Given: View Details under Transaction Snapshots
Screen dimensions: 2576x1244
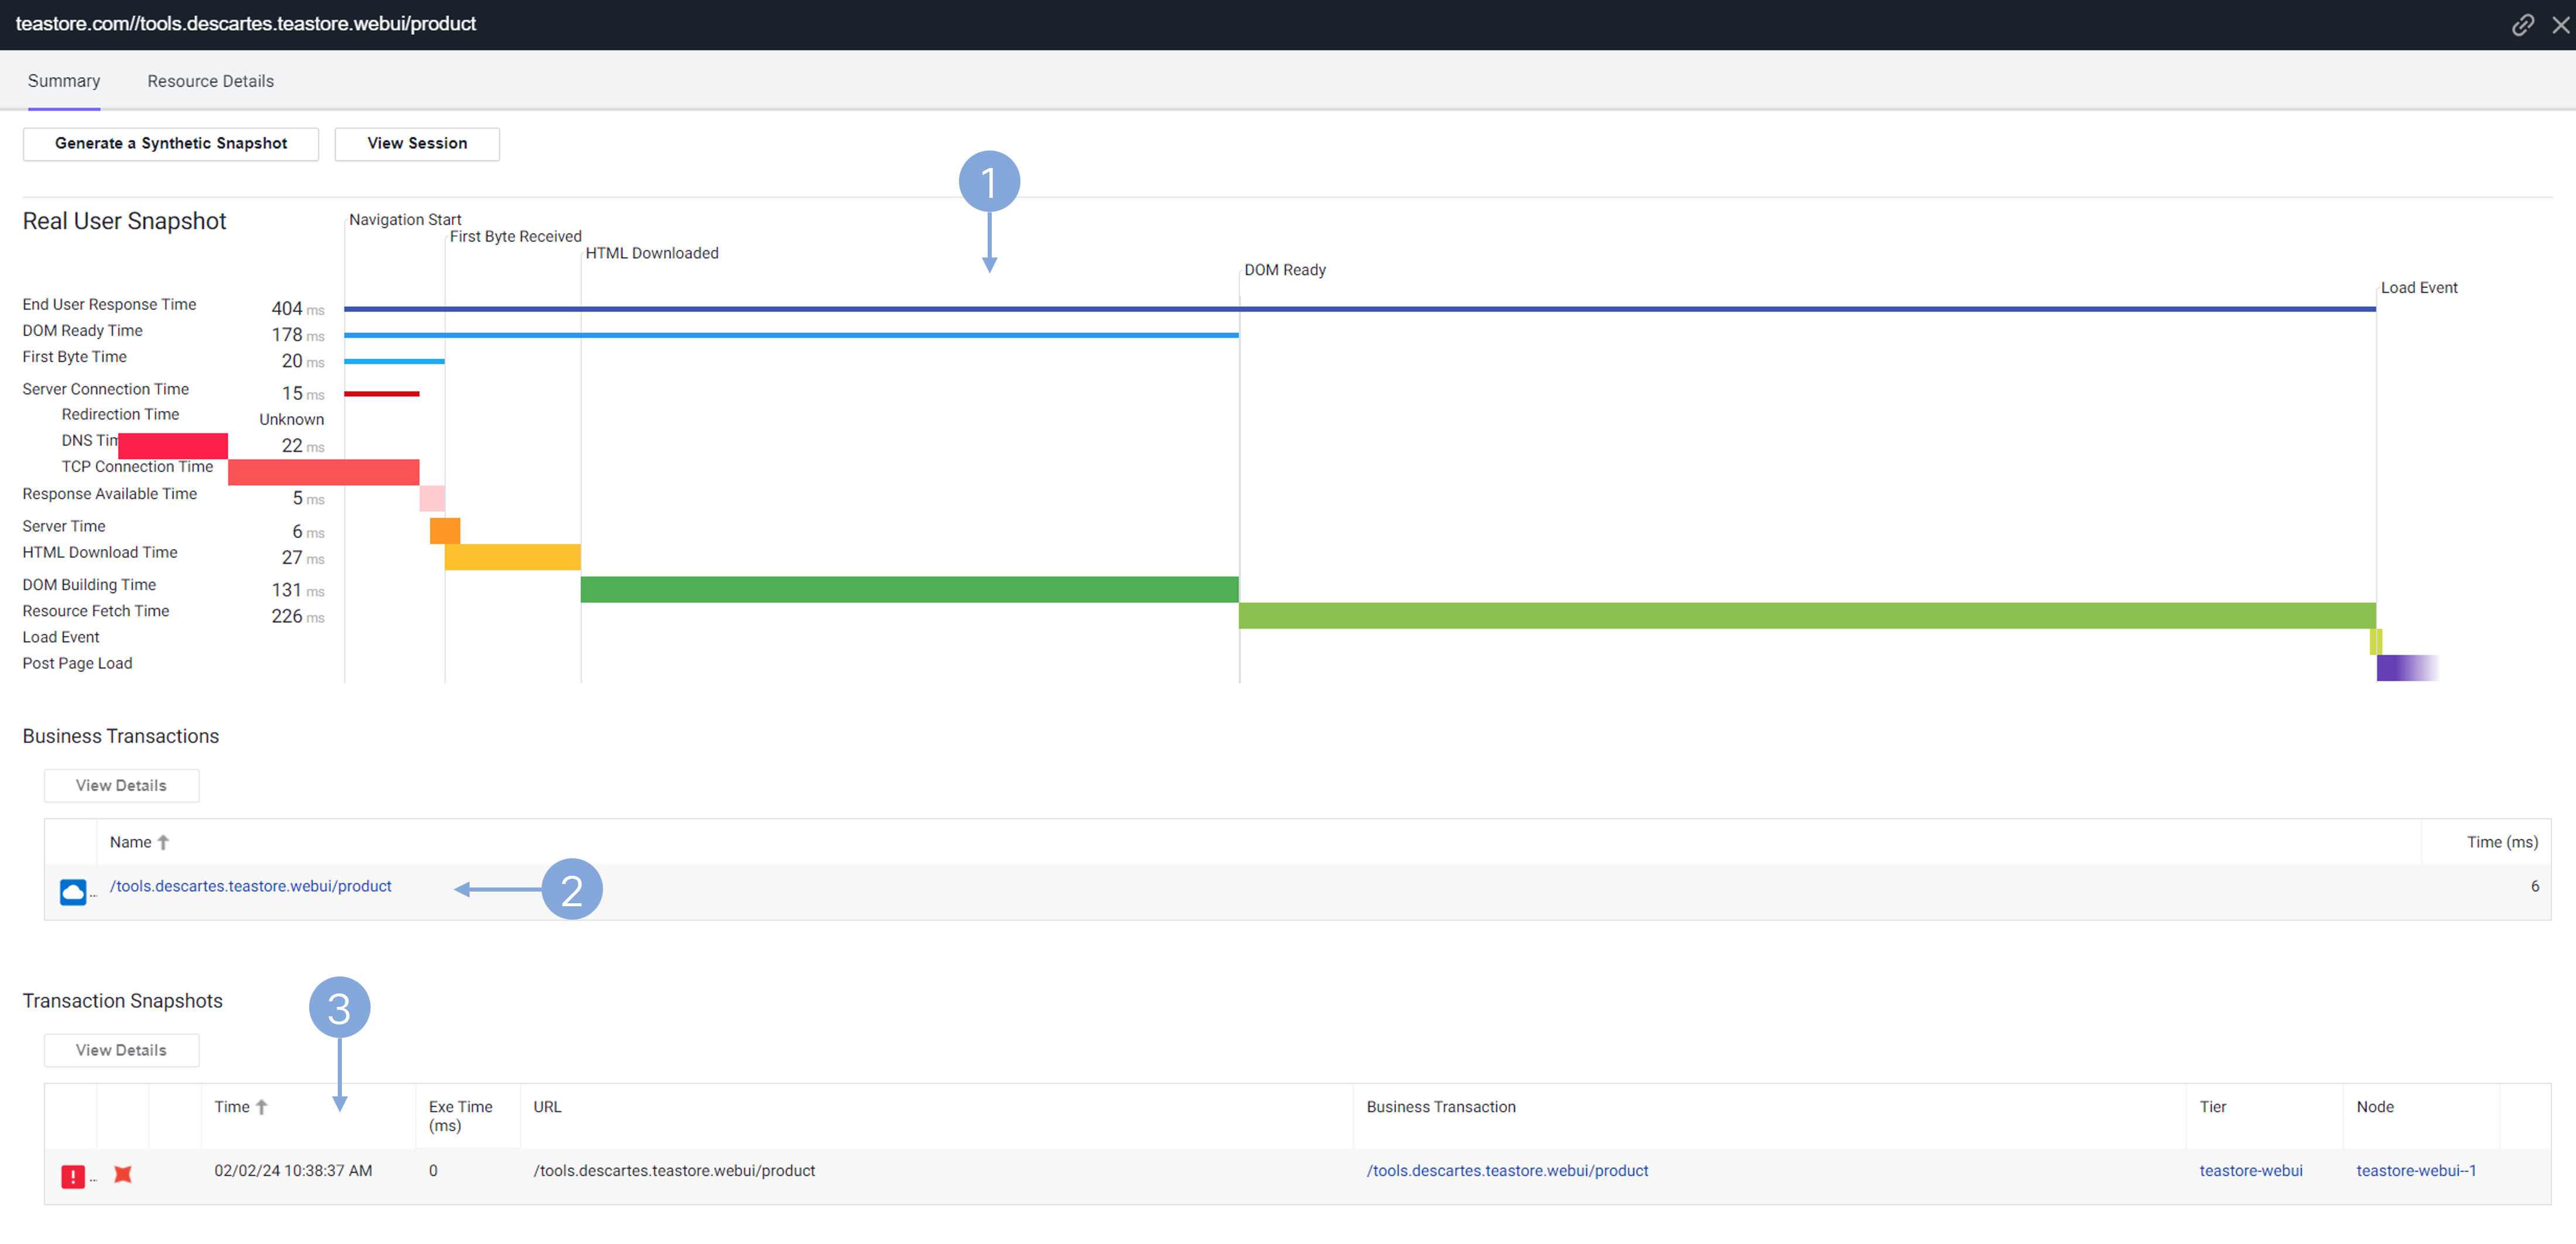Looking at the screenshot, I should coord(121,1050).
